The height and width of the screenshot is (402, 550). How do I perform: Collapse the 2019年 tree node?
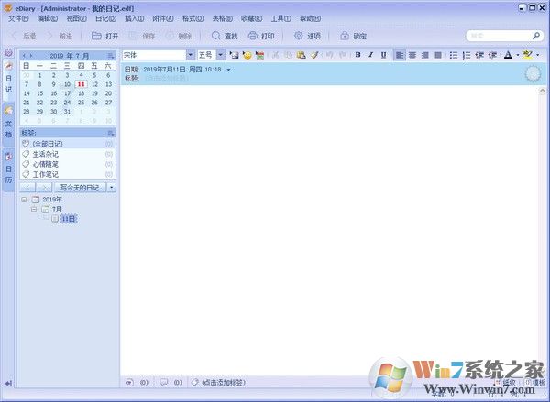click(x=24, y=200)
